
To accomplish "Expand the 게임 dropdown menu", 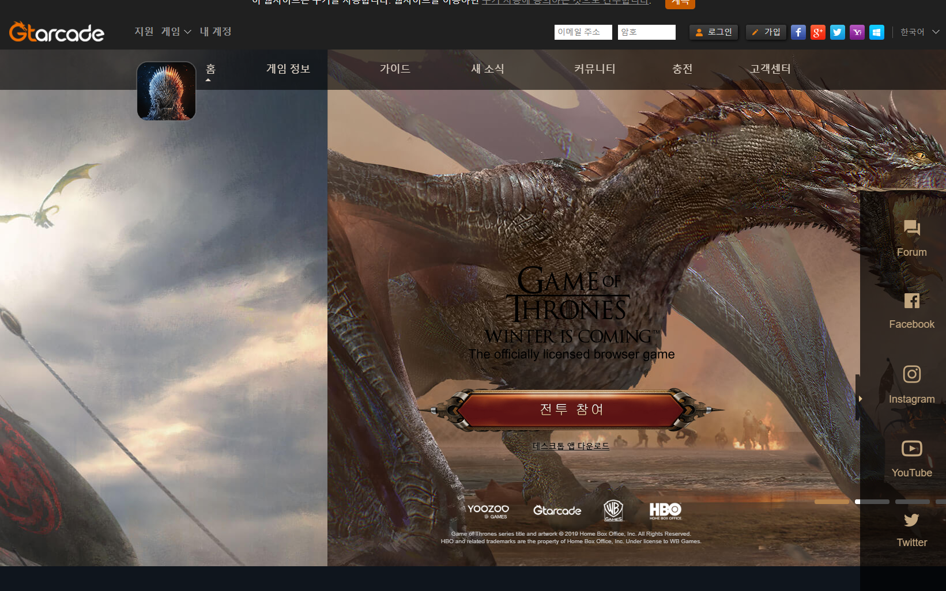I will click(176, 32).
